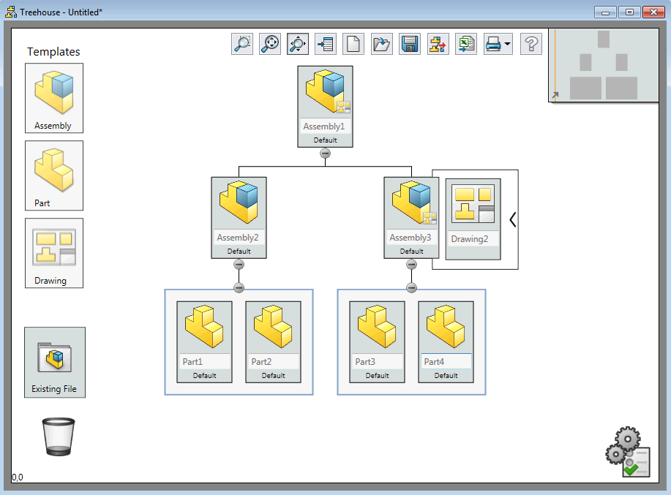The height and width of the screenshot is (495, 671).
Task: Click the Existing File button
Action: (x=54, y=362)
